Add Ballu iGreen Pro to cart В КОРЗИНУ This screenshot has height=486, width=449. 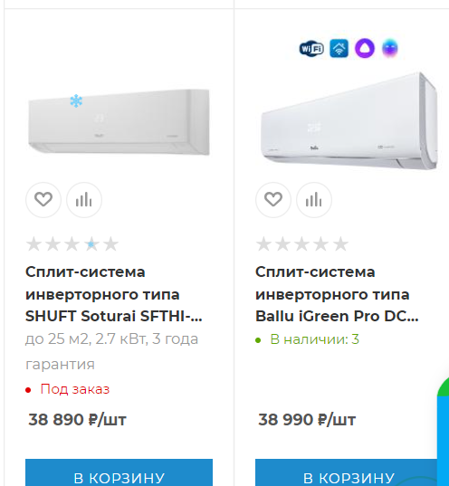tap(348, 472)
